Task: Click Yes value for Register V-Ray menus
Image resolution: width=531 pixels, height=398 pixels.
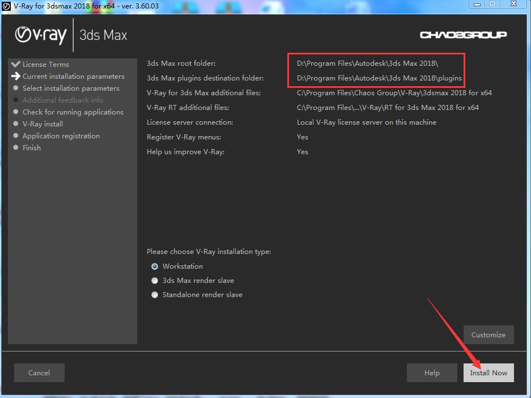Action: [303, 137]
